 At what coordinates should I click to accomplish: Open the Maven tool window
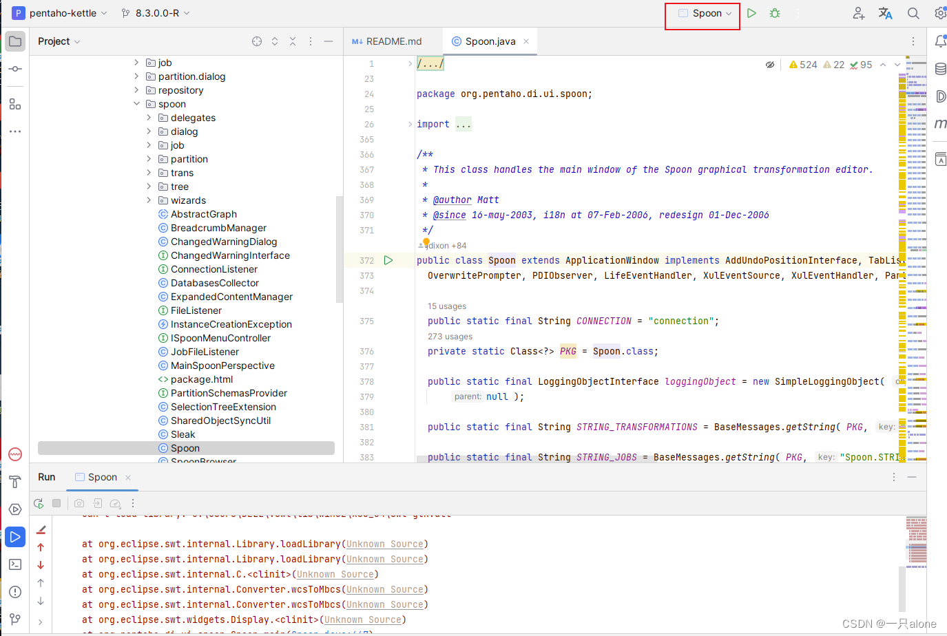(940, 124)
